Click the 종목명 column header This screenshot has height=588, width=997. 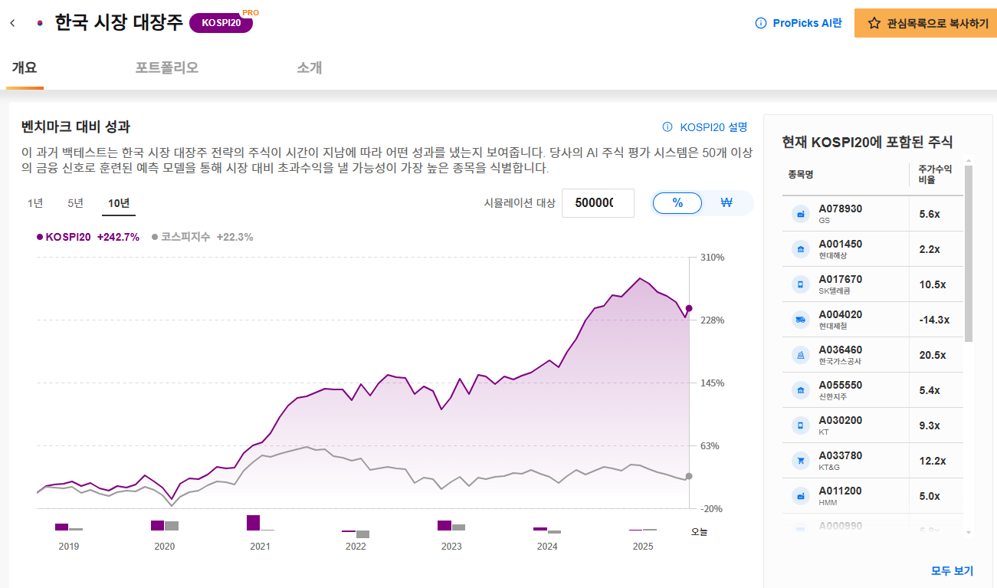pos(800,175)
